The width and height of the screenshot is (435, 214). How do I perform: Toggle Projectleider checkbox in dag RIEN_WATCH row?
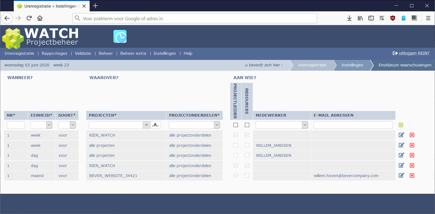pos(236,165)
